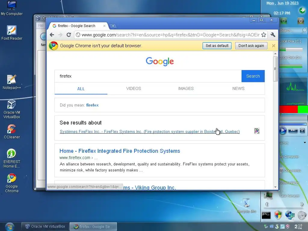Click Set as default button

pyautogui.click(x=217, y=46)
